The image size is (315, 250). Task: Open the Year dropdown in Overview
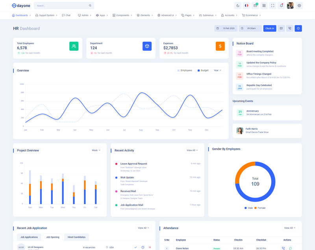217,70
